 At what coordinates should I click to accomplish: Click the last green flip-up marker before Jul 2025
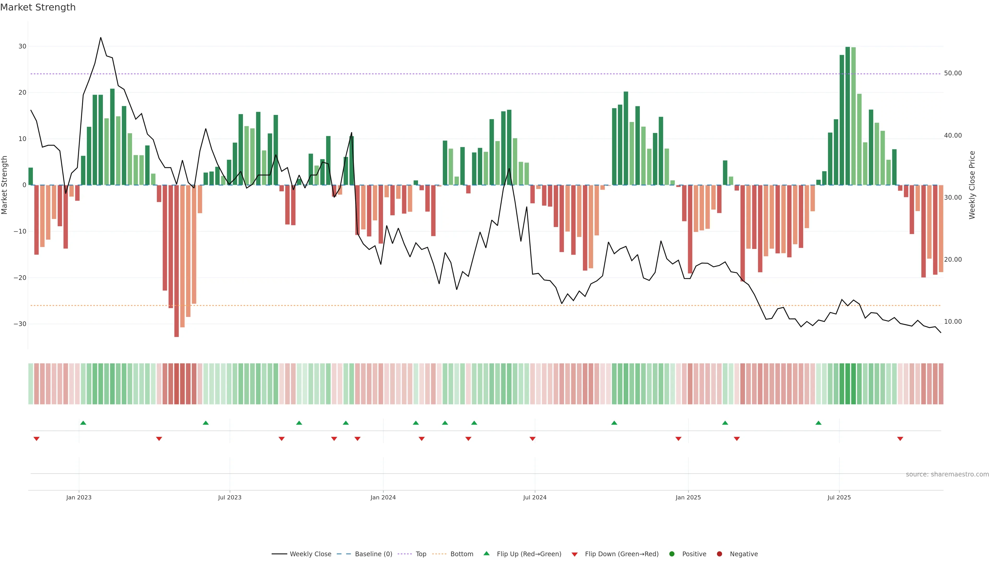818,423
